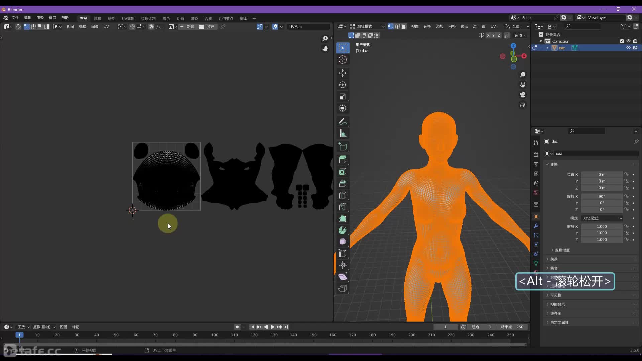Enable face select mode in 3D viewport

click(x=404, y=26)
